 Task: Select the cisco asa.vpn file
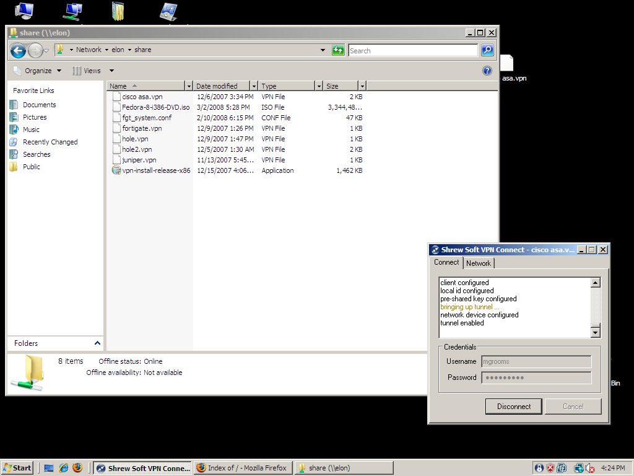[x=142, y=97]
